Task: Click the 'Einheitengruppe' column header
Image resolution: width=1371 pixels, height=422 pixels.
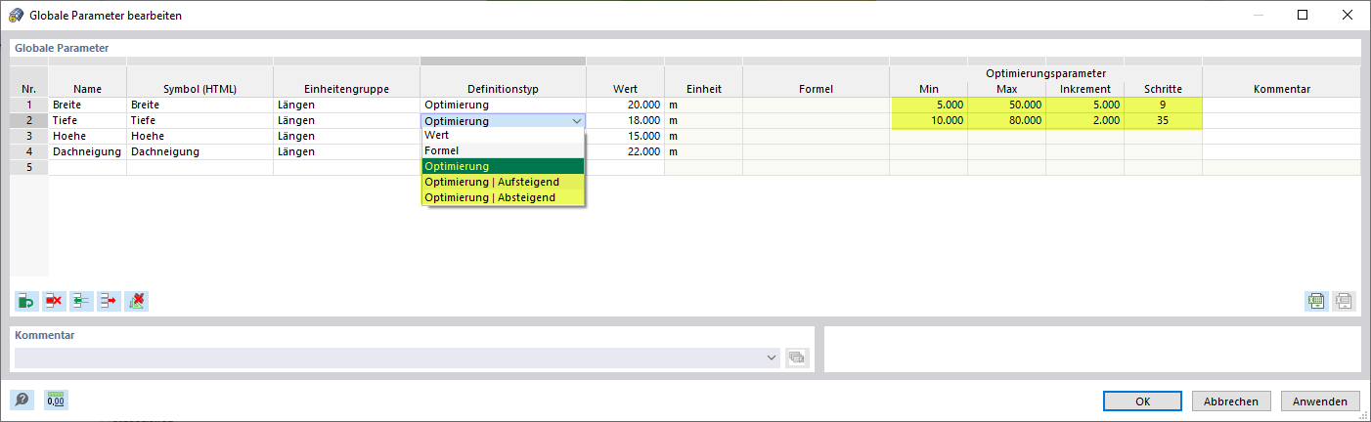Action: point(346,89)
